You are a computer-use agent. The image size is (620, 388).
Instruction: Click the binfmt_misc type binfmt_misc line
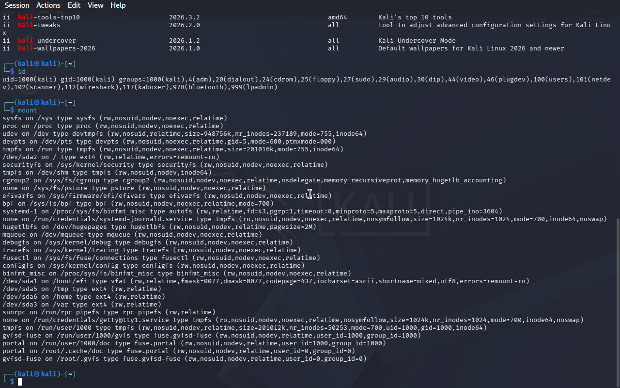(x=177, y=274)
